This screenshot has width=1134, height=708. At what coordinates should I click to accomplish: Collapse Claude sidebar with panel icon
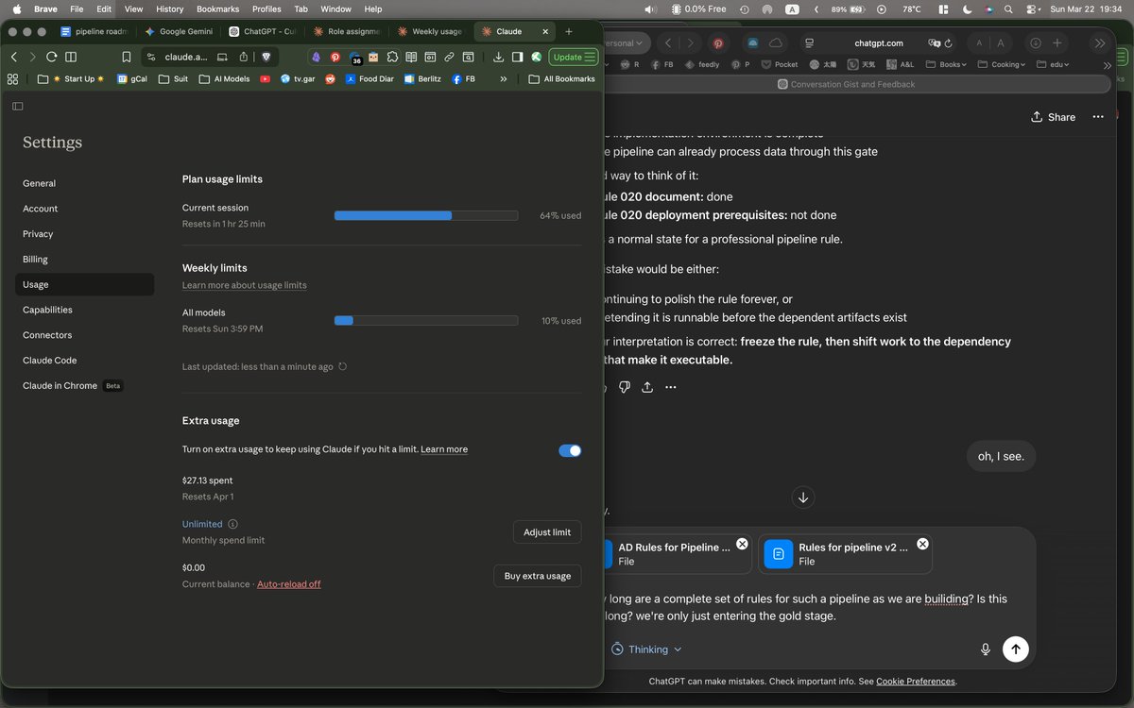click(x=18, y=107)
